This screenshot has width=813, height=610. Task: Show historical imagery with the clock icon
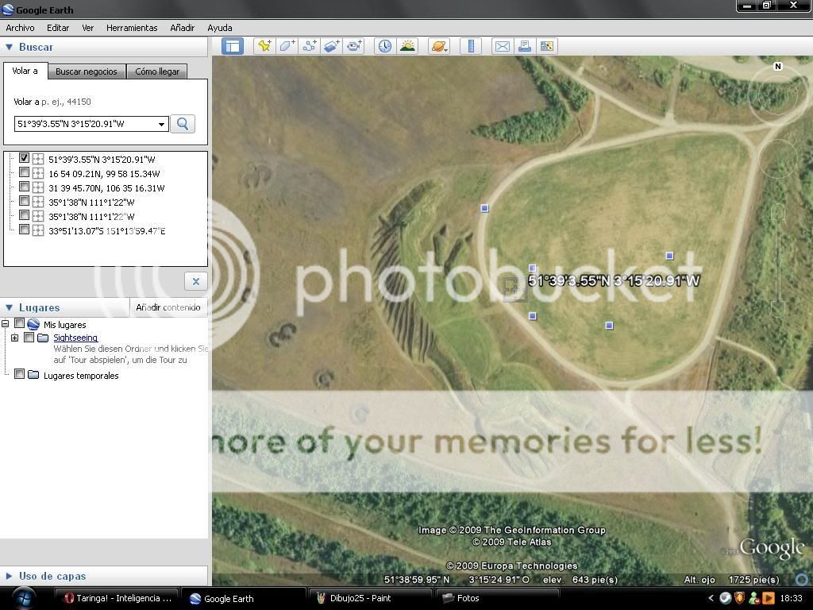tap(385, 46)
